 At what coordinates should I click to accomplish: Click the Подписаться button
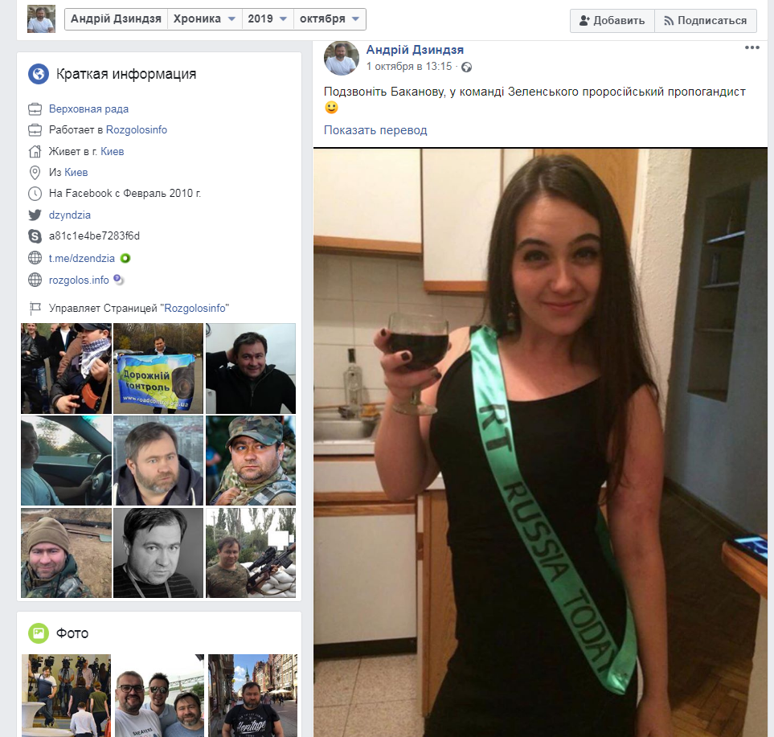705,21
